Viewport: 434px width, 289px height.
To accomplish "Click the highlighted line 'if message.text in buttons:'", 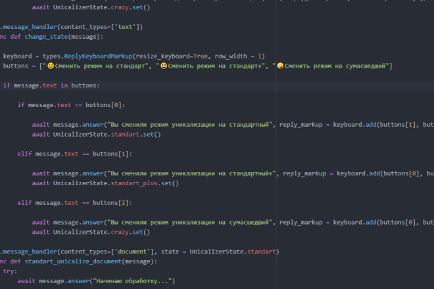I will pyautogui.click(x=51, y=85).
